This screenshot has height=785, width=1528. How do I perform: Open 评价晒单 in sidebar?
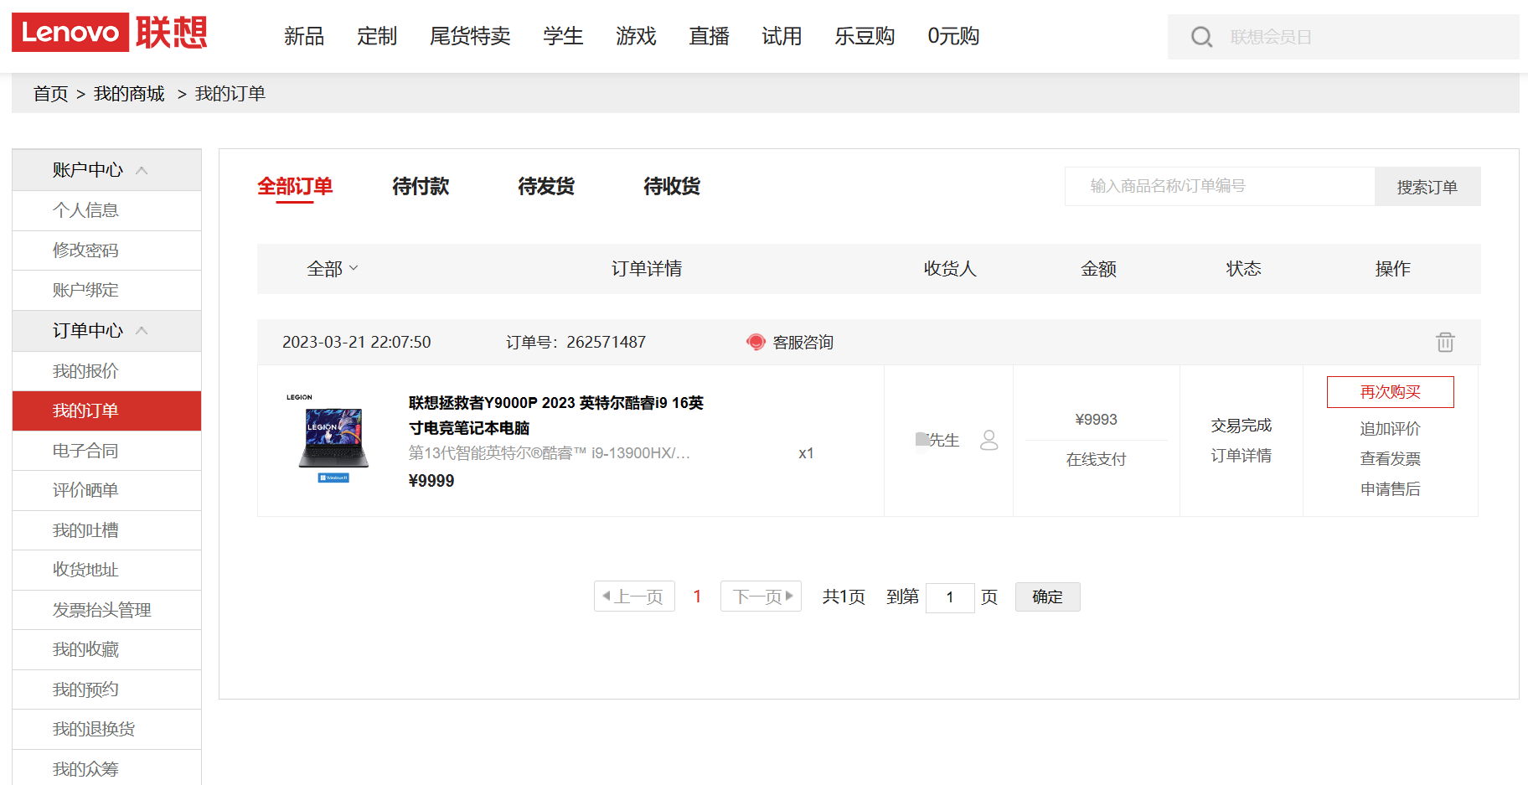106,490
